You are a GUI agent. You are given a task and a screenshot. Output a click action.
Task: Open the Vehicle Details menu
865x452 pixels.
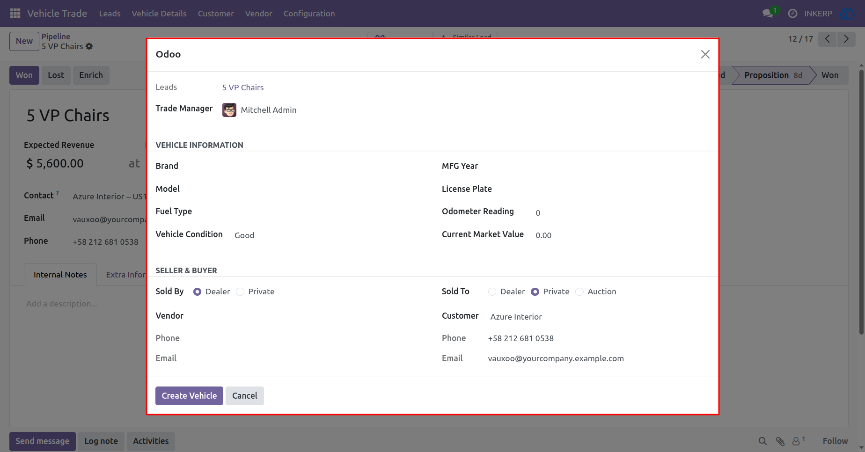click(x=159, y=14)
